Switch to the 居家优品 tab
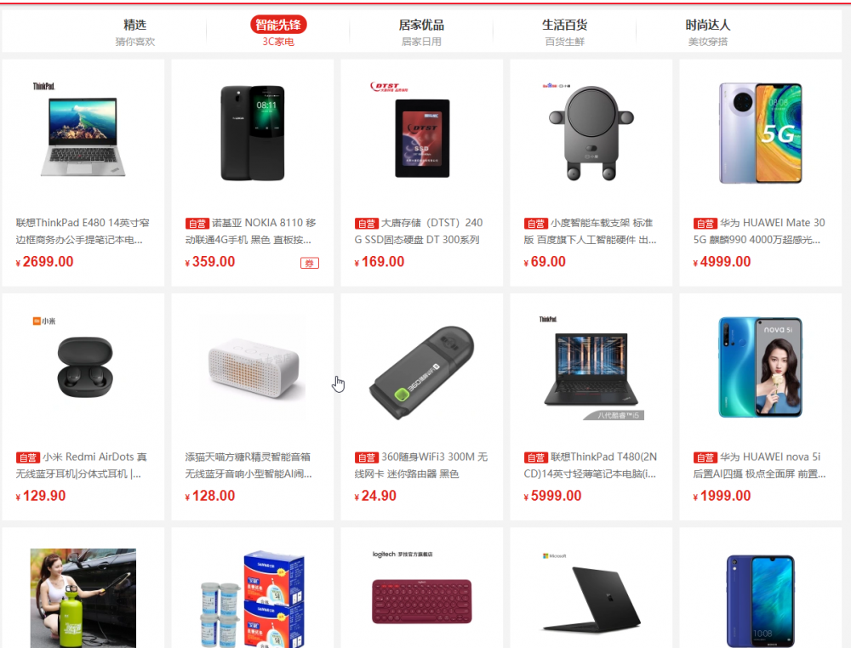Image resolution: width=851 pixels, height=648 pixels. pyautogui.click(x=421, y=32)
